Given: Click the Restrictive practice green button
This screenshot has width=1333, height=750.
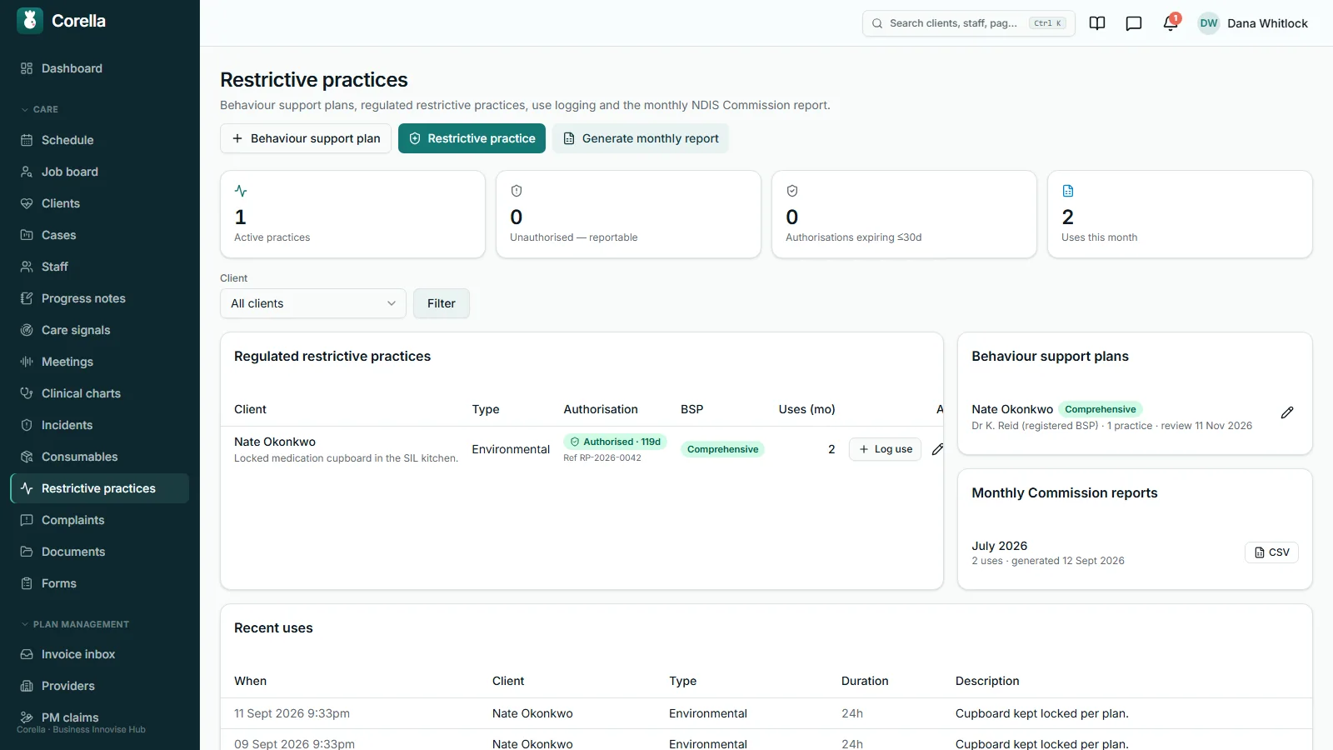Looking at the screenshot, I should point(472,138).
